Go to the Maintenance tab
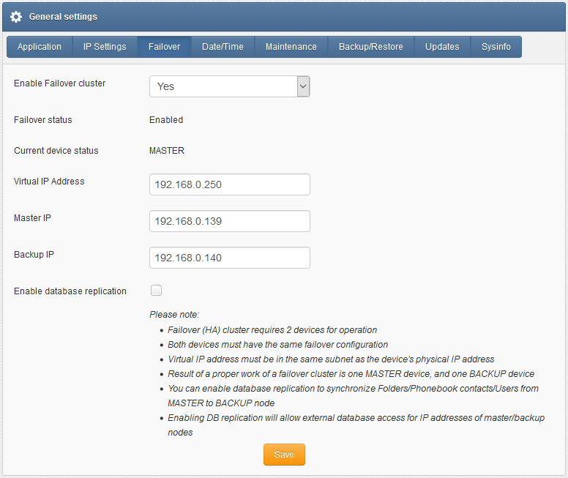 click(291, 47)
